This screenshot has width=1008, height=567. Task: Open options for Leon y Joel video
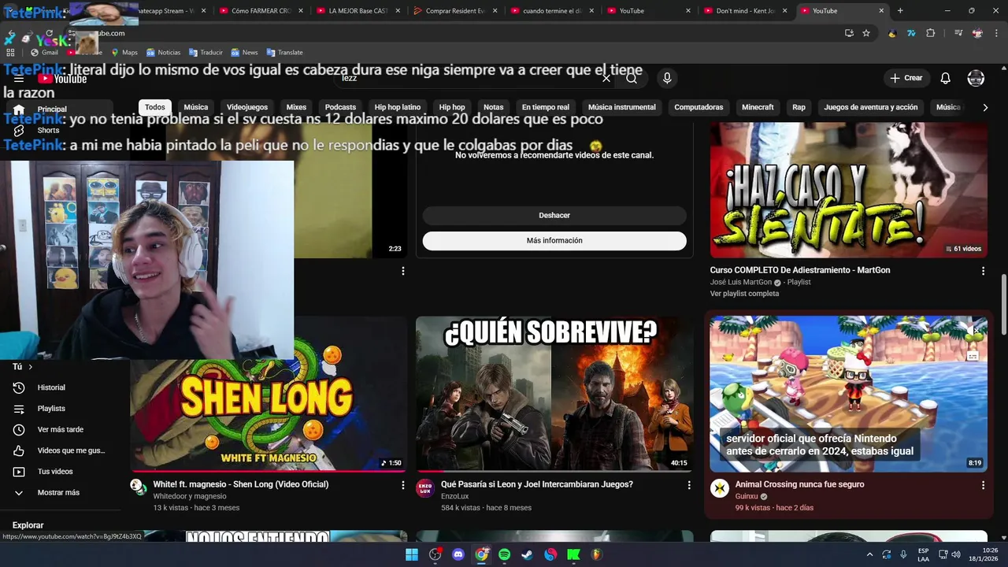pyautogui.click(x=689, y=485)
